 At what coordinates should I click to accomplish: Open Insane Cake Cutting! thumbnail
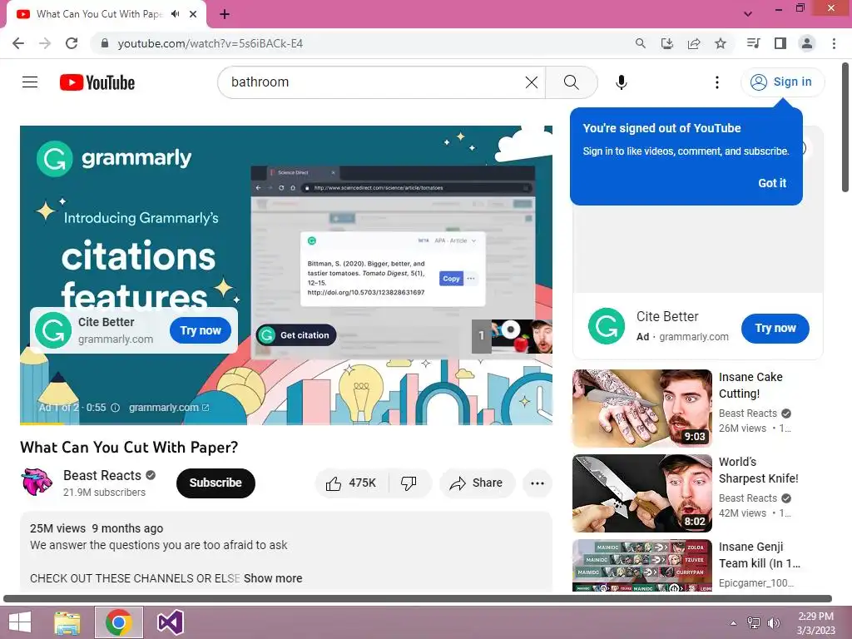point(641,408)
